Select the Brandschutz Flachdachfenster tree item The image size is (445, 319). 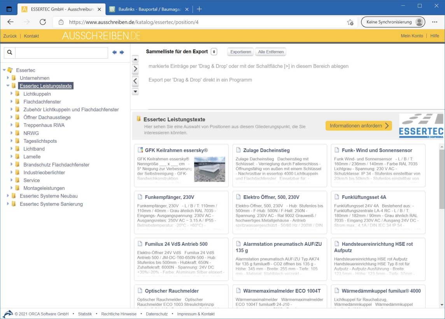click(56, 165)
